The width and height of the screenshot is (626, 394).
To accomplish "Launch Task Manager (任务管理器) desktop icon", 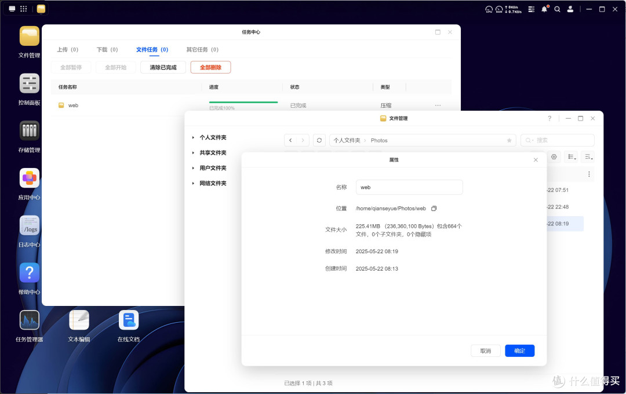I will coord(29,320).
